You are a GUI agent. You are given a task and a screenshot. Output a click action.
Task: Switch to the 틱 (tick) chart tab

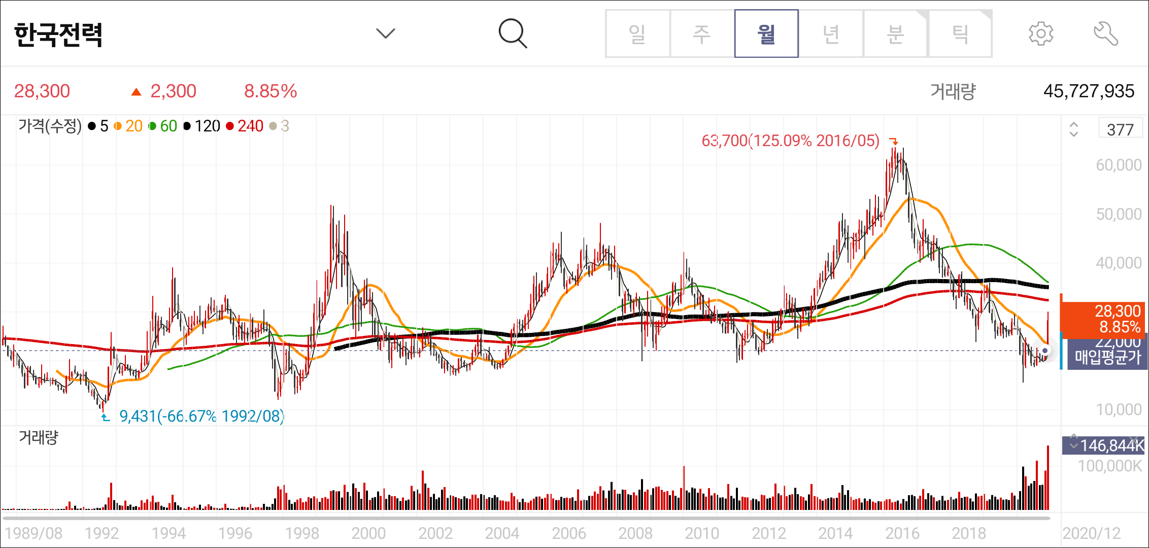[960, 33]
